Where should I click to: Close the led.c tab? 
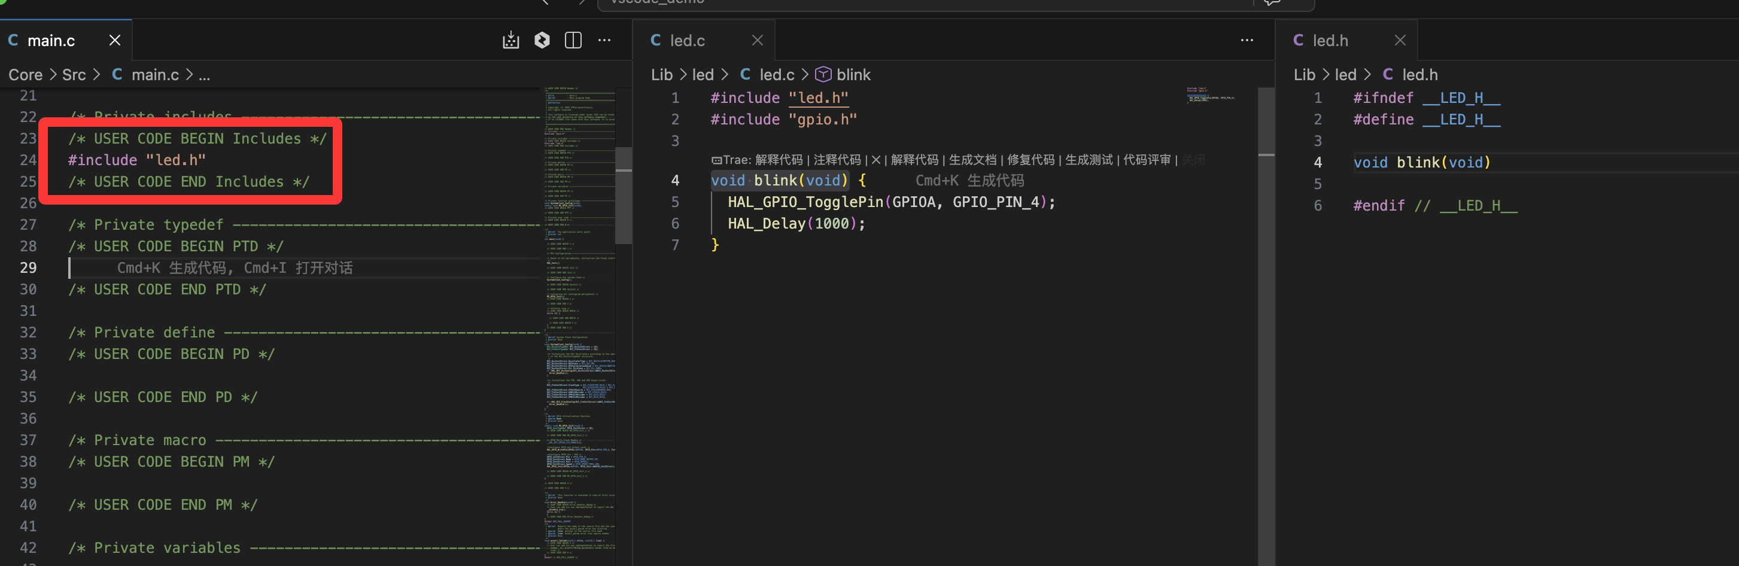pos(758,41)
